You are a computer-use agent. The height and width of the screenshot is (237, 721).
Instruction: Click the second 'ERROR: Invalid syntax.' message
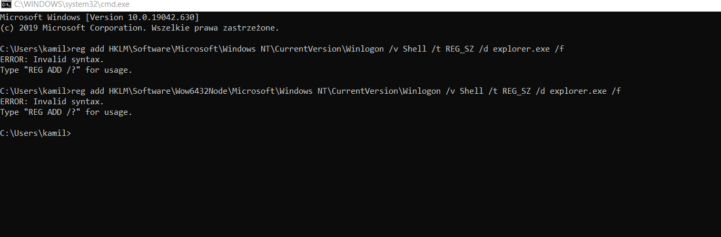tap(52, 102)
